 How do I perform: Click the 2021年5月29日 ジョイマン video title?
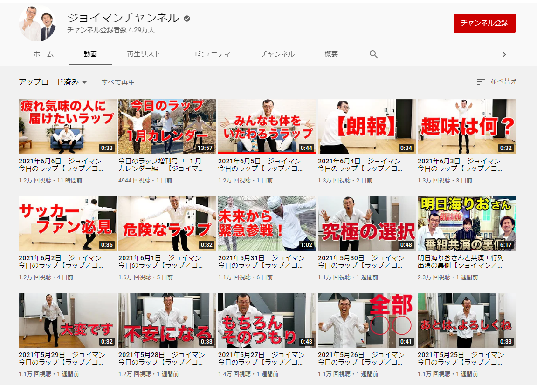(x=62, y=358)
